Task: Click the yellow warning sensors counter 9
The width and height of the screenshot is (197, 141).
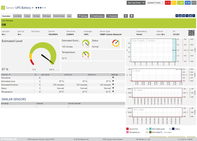Action: point(174,3)
